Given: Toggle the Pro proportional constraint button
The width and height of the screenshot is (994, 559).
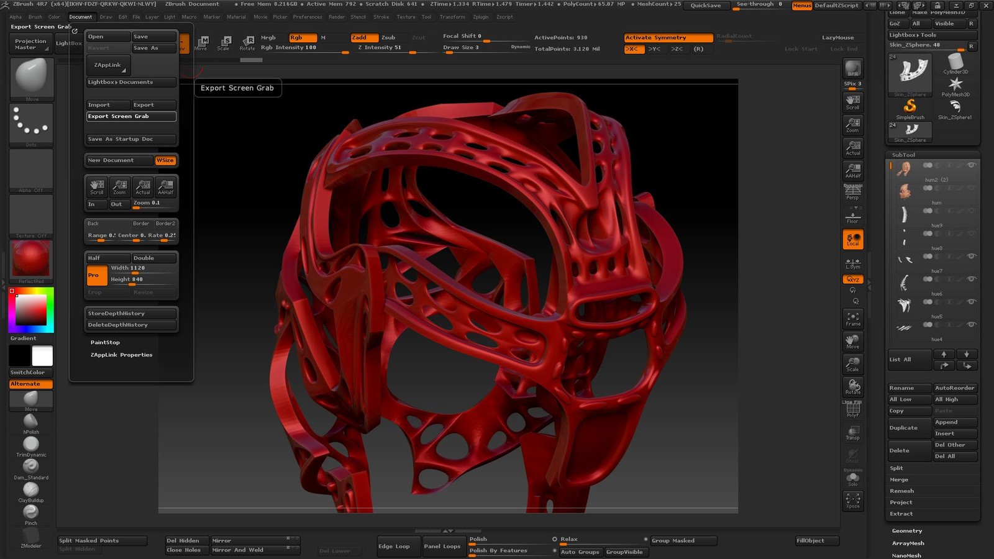Looking at the screenshot, I should click(97, 275).
